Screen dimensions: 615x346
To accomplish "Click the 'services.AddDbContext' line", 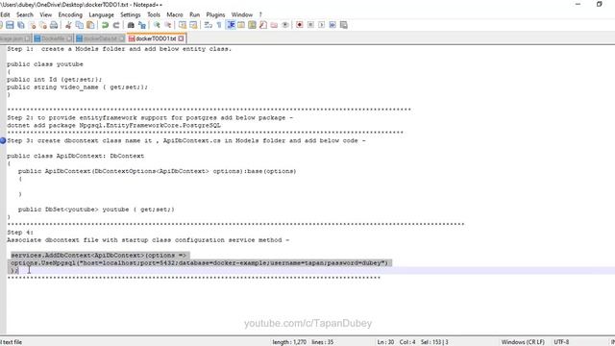I will click(98, 255).
